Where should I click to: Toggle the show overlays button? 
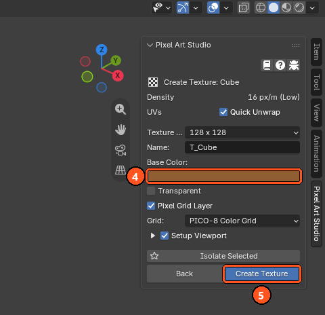213,7
